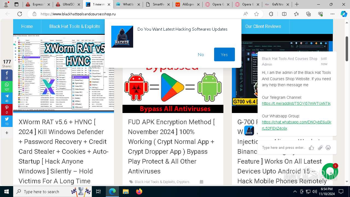Open the notification center icon

coord(341,192)
